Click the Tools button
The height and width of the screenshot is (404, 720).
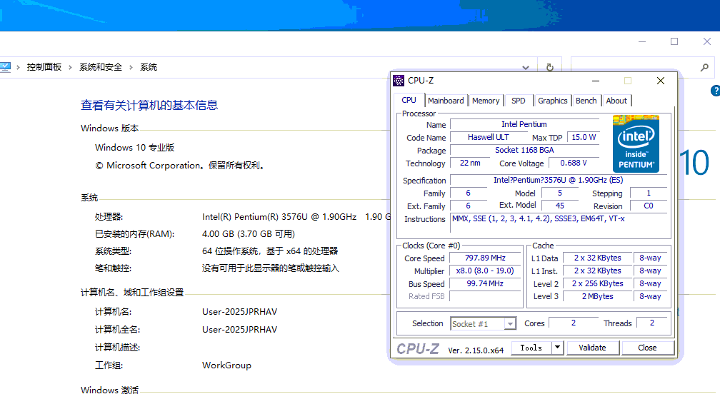coord(531,348)
